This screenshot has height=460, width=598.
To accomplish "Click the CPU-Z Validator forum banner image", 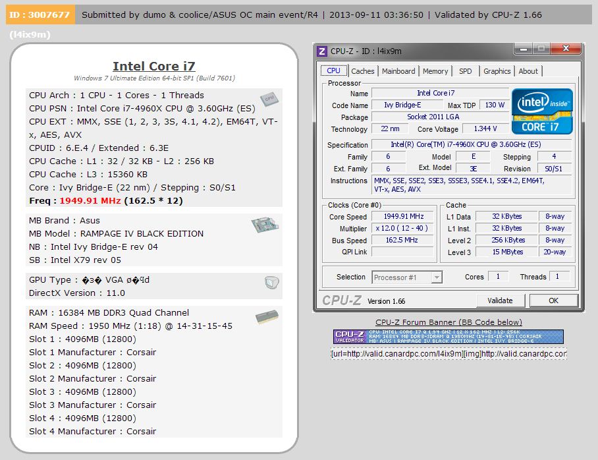I will (448, 337).
